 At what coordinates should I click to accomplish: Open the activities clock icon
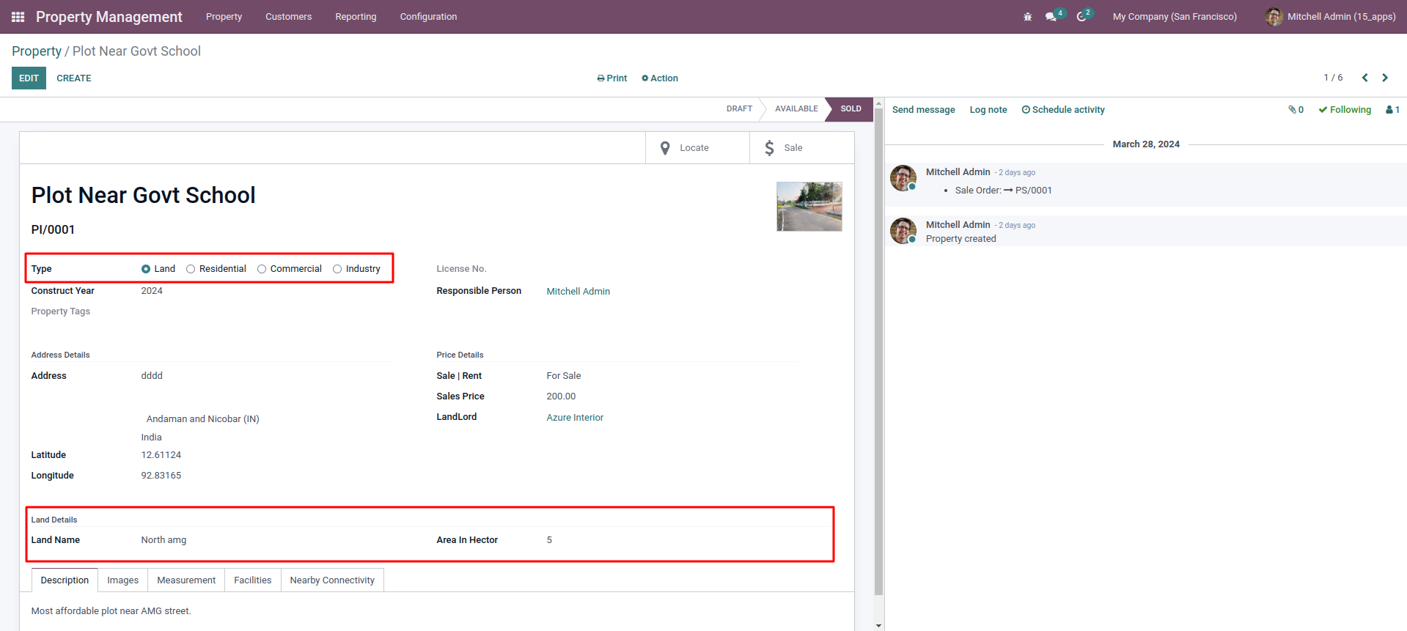(1081, 17)
